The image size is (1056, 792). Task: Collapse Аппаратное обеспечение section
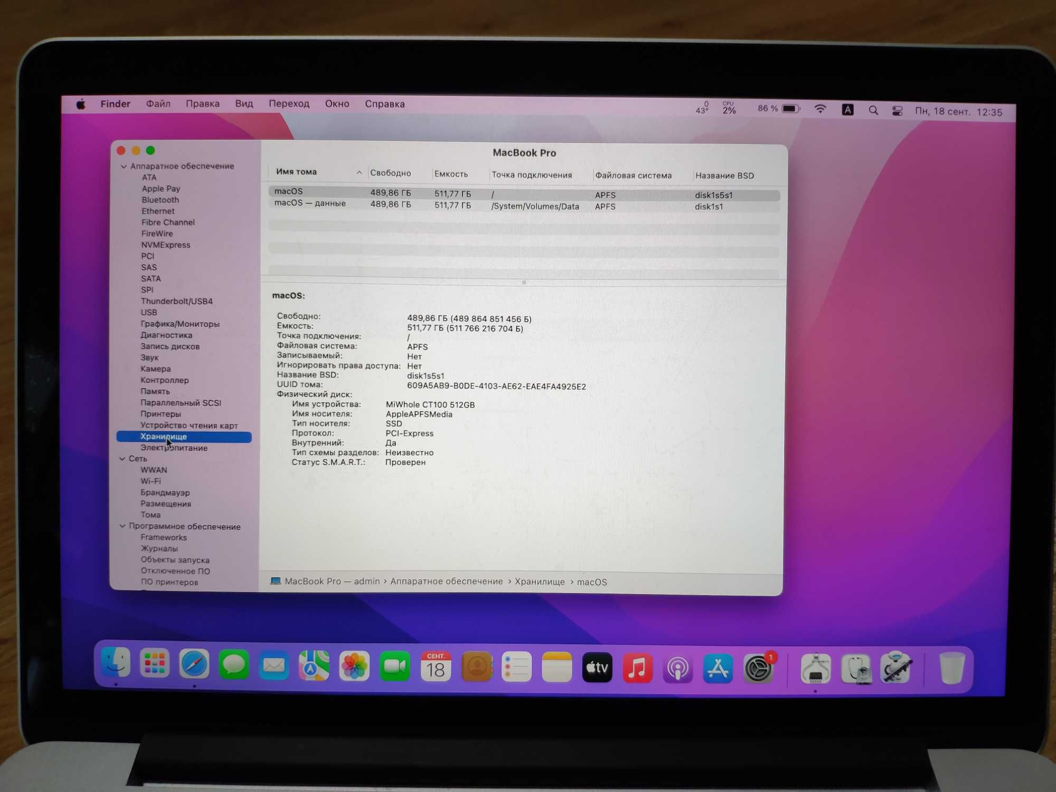(124, 166)
